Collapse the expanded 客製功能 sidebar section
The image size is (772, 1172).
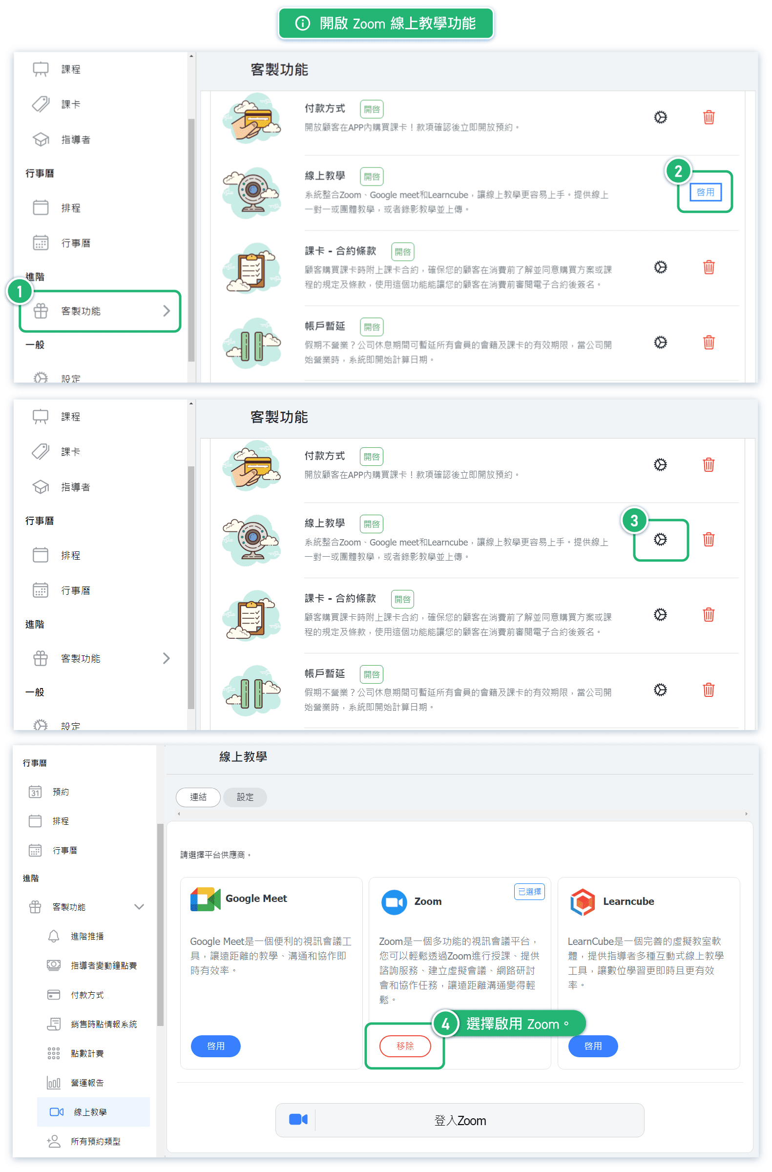tap(139, 906)
